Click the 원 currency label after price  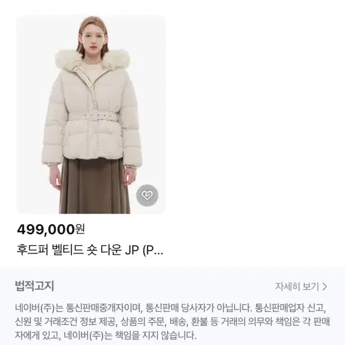click(80, 229)
